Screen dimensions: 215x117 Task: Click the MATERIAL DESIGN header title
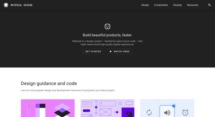(x=22, y=5)
